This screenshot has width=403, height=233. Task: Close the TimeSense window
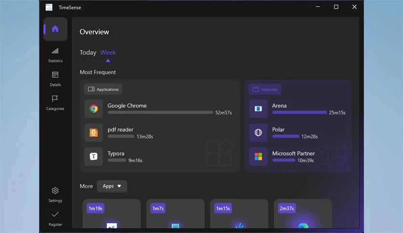(x=354, y=7)
